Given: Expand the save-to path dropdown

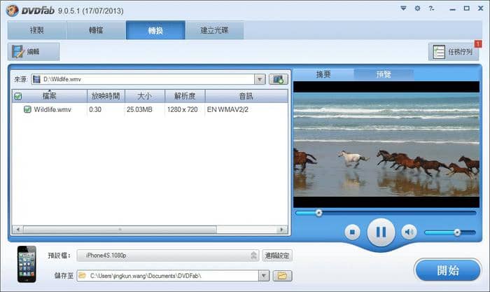Looking at the screenshot, I should [264, 276].
